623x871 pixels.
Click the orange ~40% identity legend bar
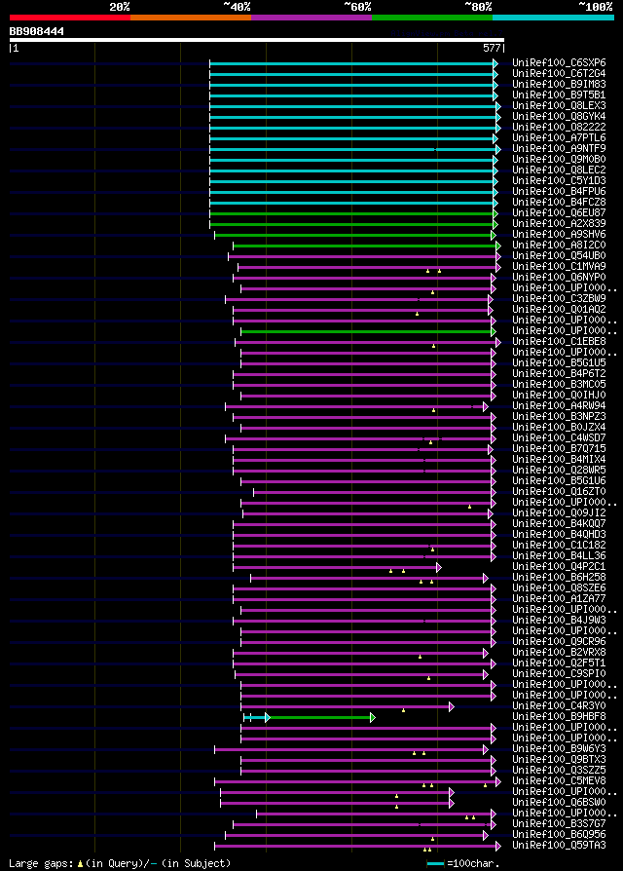coord(191,18)
